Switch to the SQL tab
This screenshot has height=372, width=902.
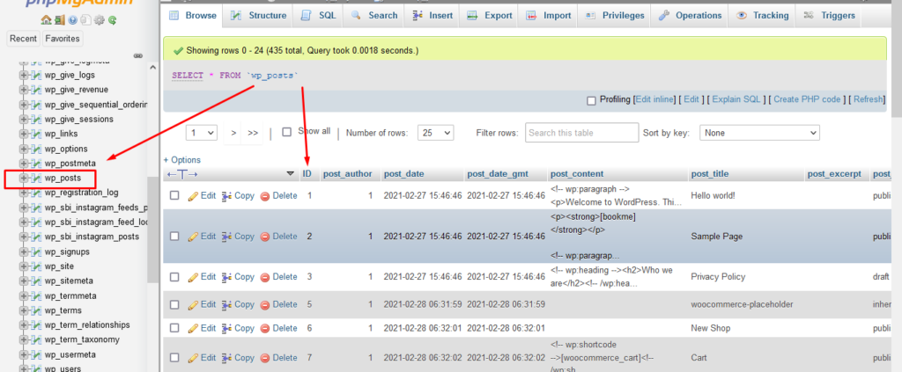(x=318, y=16)
